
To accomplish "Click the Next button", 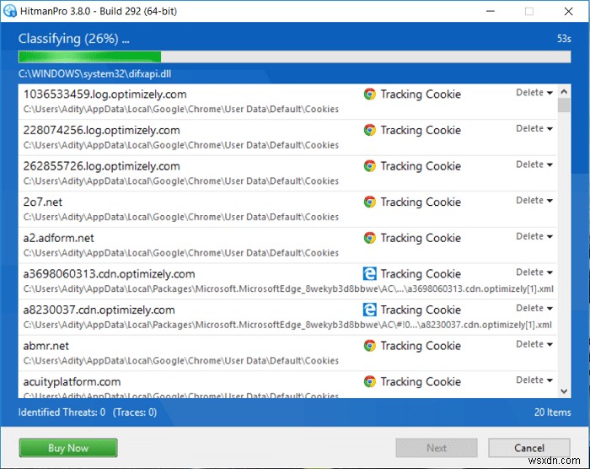I will coord(437,448).
